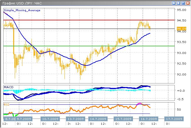Minimize the USD/JPY chart window
This screenshot has width=191, height=128.
tap(178, 3)
